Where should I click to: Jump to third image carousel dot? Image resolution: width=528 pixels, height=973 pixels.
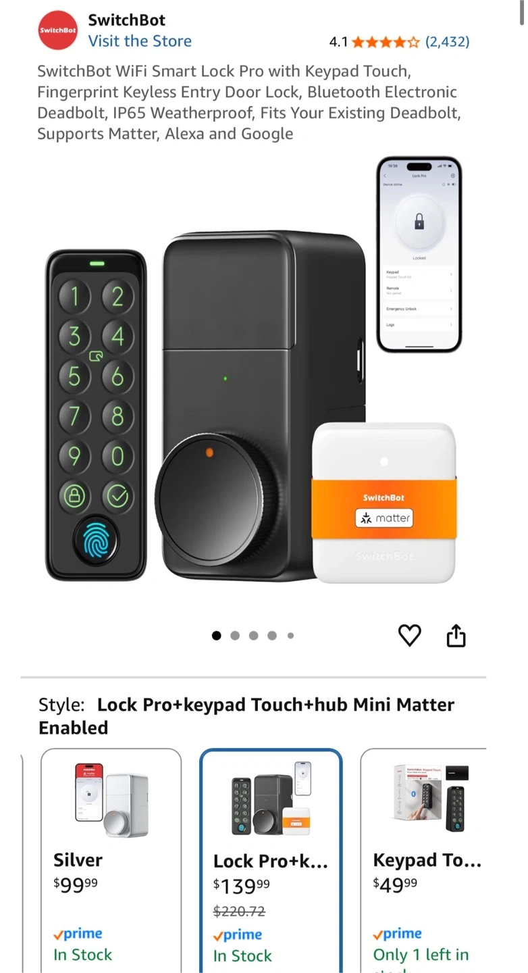point(253,635)
